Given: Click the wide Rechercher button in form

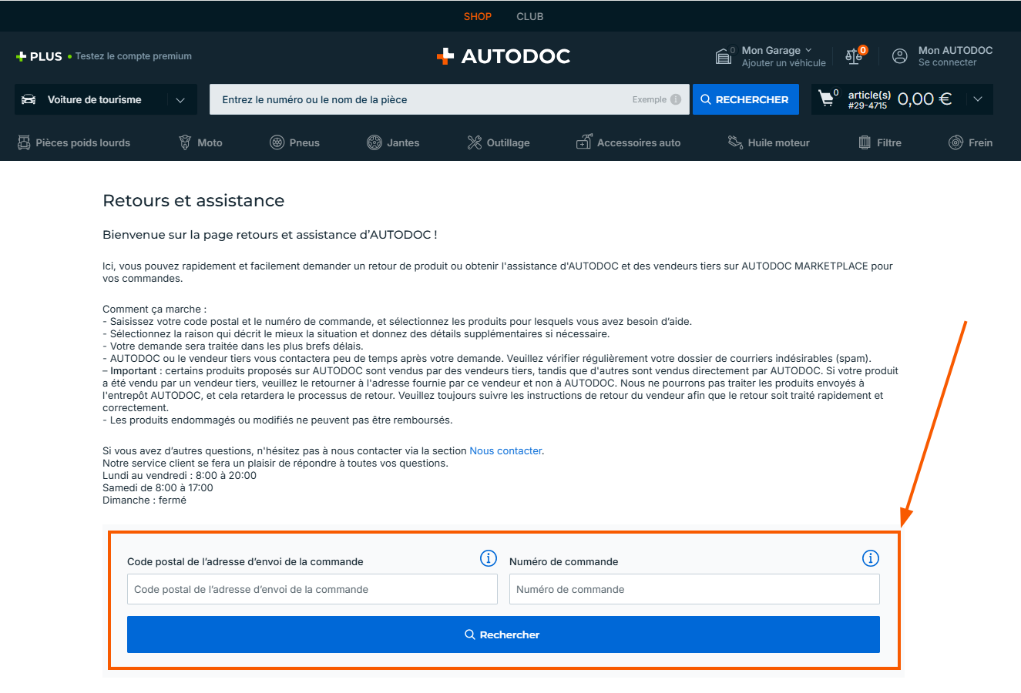Looking at the screenshot, I should point(503,634).
